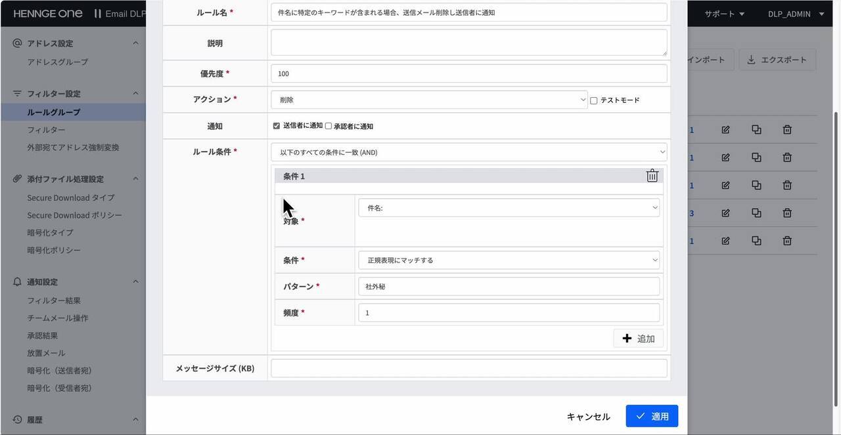Delete 条件1 using its trash icon
This screenshot has height=435, width=841.
pos(652,175)
